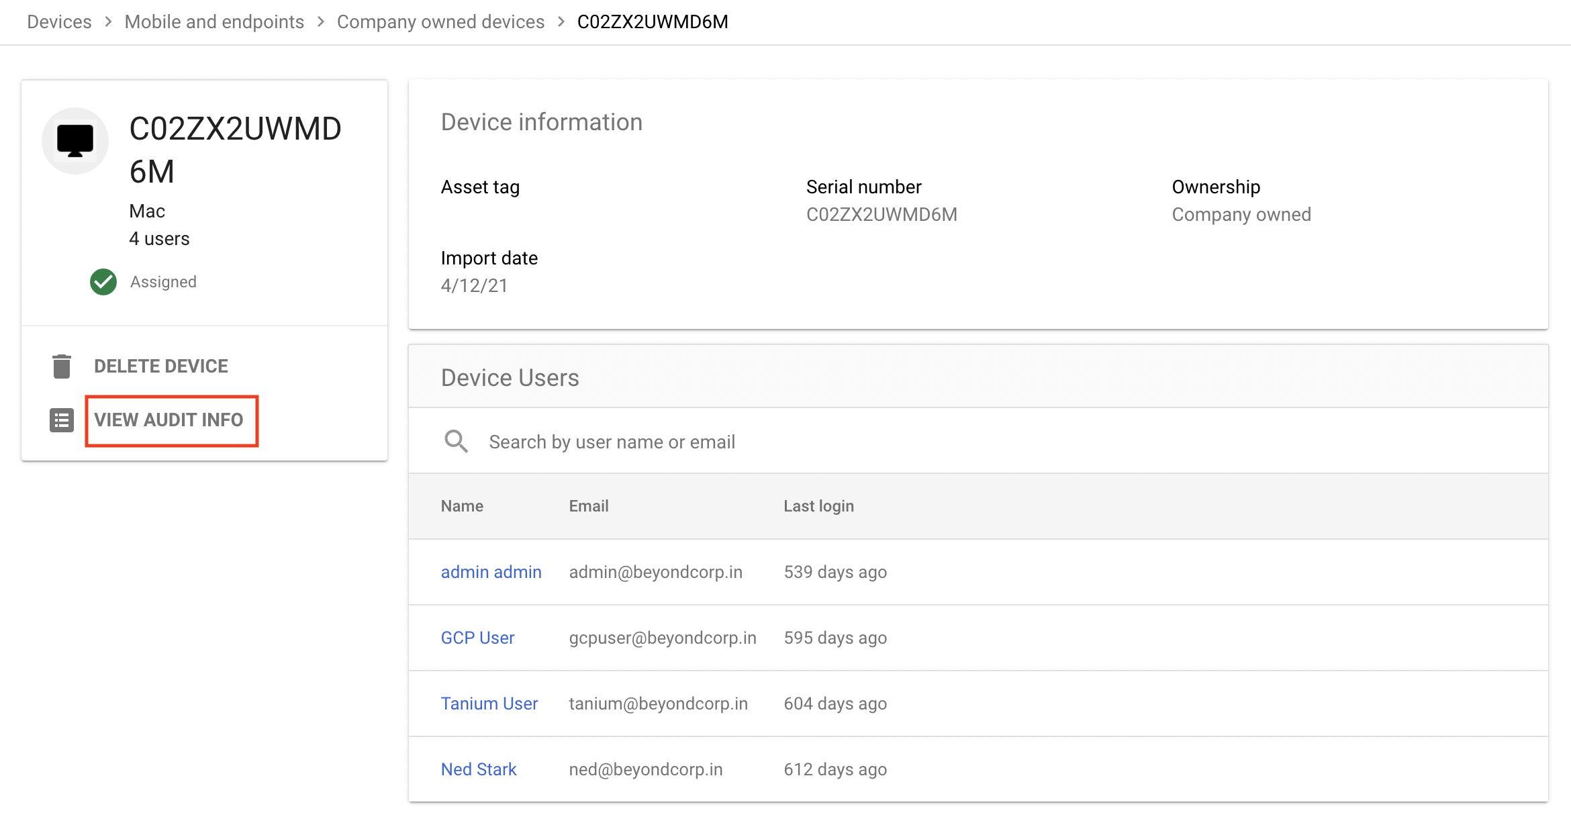
Task: Go to Mobile and endpoints breadcrumb
Action: 214,22
